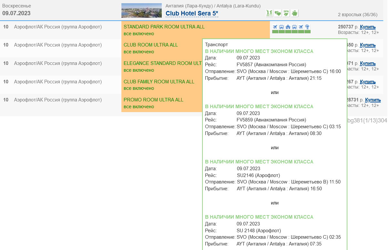Screen dimensions: 390x250
Task: Click the blue house accommodation icon
Action: 288,27
